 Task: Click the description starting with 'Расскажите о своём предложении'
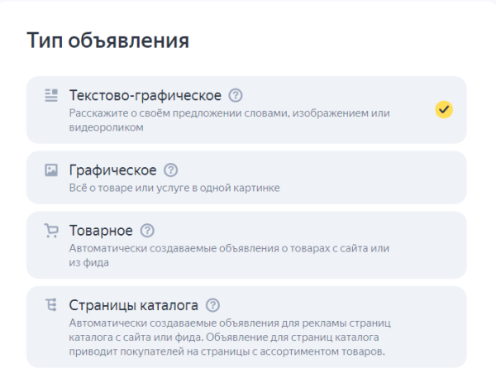229,120
